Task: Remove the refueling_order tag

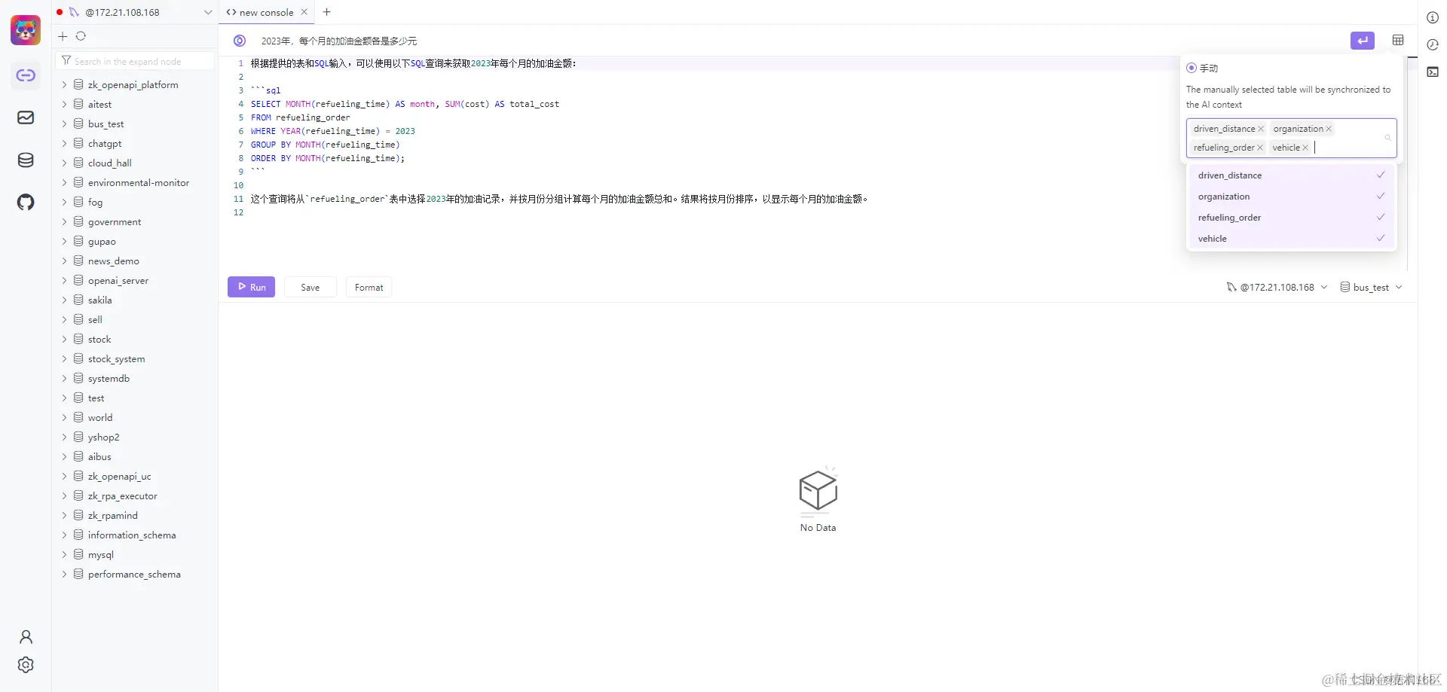Action: [1260, 148]
